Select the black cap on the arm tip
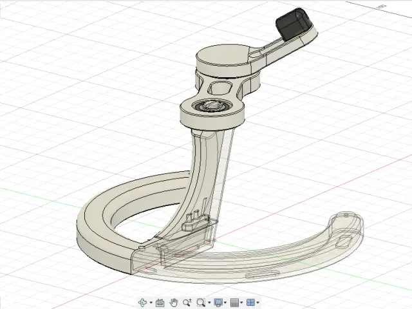The width and height of the screenshot is (412, 309). [x=293, y=24]
